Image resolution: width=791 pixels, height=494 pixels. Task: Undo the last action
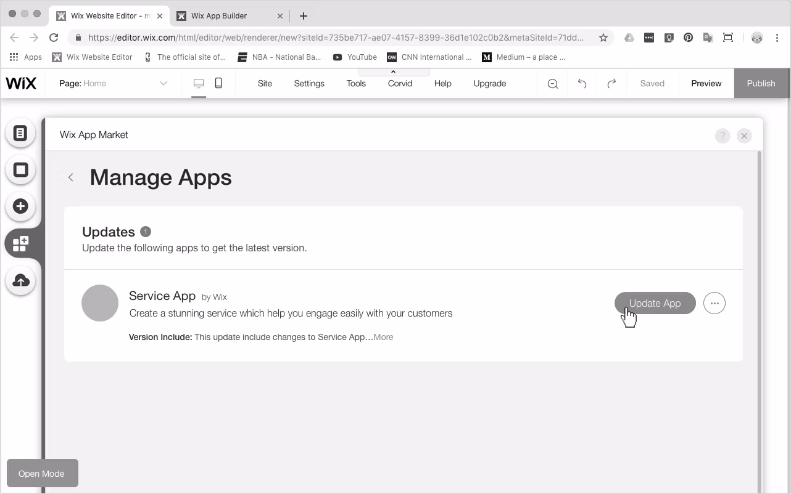[x=582, y=84]
